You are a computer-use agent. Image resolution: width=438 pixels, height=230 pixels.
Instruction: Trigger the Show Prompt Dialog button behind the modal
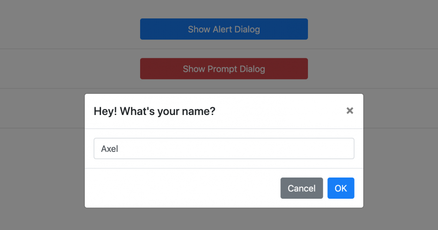224,69
